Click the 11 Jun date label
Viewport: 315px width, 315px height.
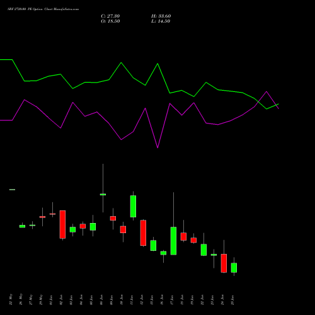click(x=132, y=300)
